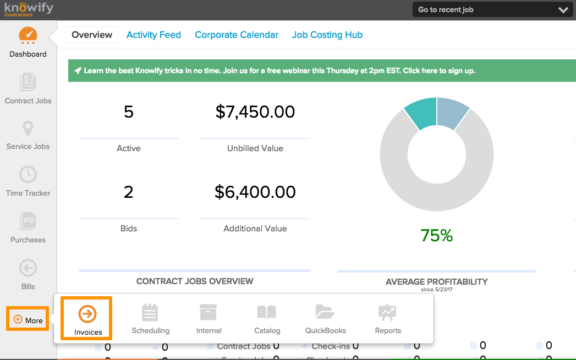
Task: Open the Dashboard gauge icon
Action: click(28, 36)
